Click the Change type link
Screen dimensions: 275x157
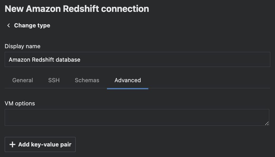[32, 25]
